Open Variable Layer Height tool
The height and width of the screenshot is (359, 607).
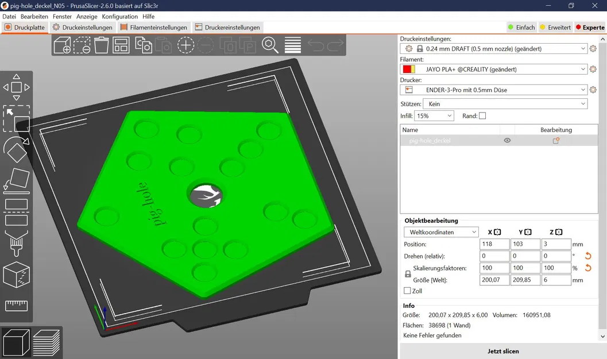(x=293, y=45)
